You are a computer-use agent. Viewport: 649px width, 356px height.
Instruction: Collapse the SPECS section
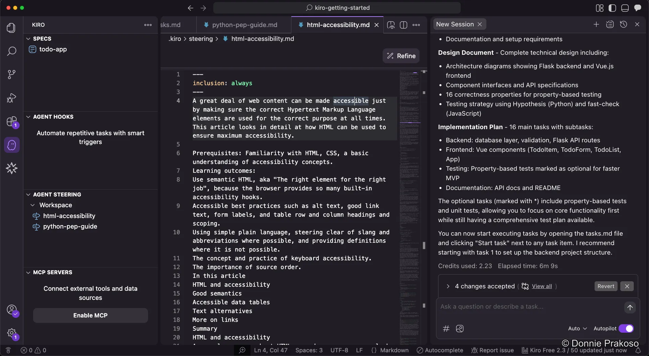pos(28,38)
